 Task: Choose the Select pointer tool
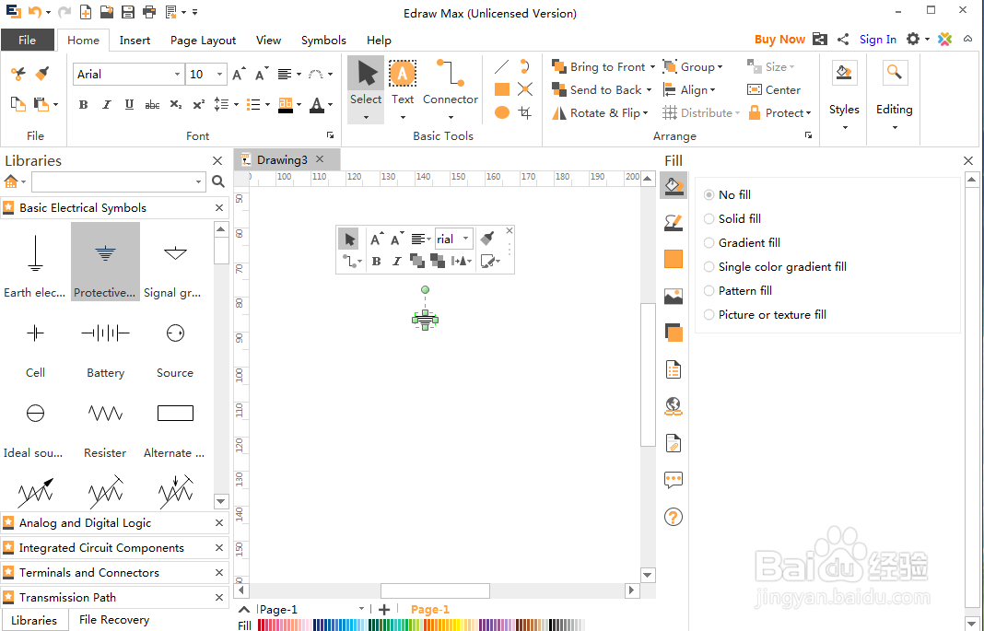tap(366, 84)
